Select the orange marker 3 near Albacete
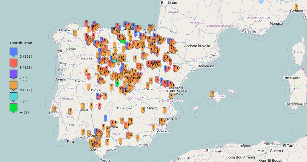 [x=143, y=109]
